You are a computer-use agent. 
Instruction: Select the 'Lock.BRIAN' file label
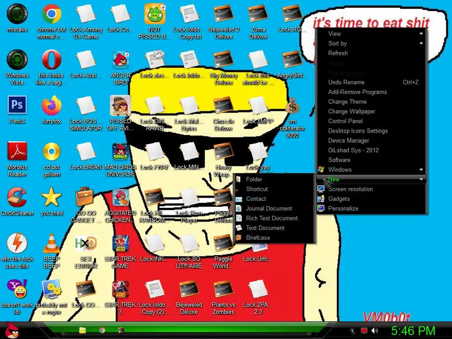[x=86, y=167]
